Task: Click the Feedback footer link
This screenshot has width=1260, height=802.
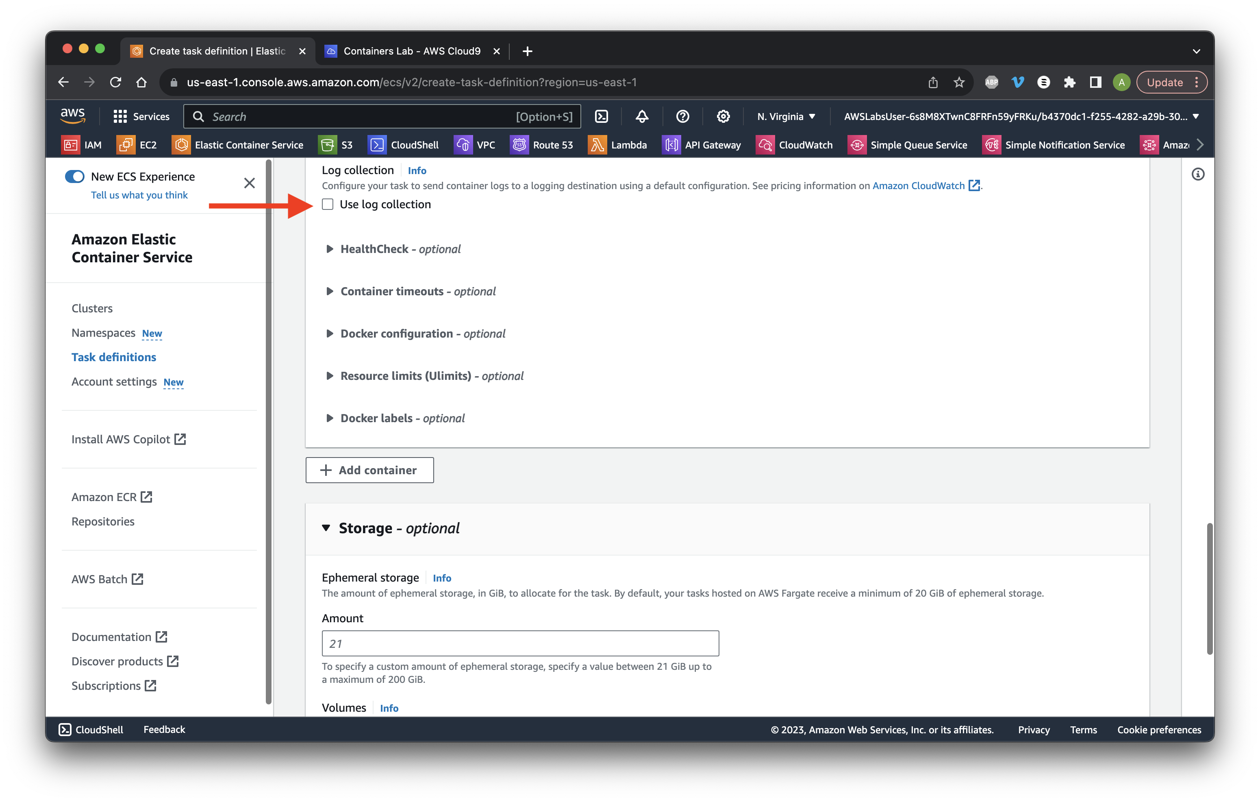Action: [164, 730]
